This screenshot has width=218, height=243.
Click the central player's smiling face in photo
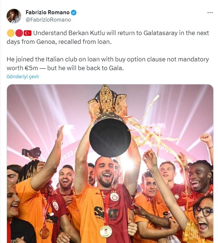[104, 172]
